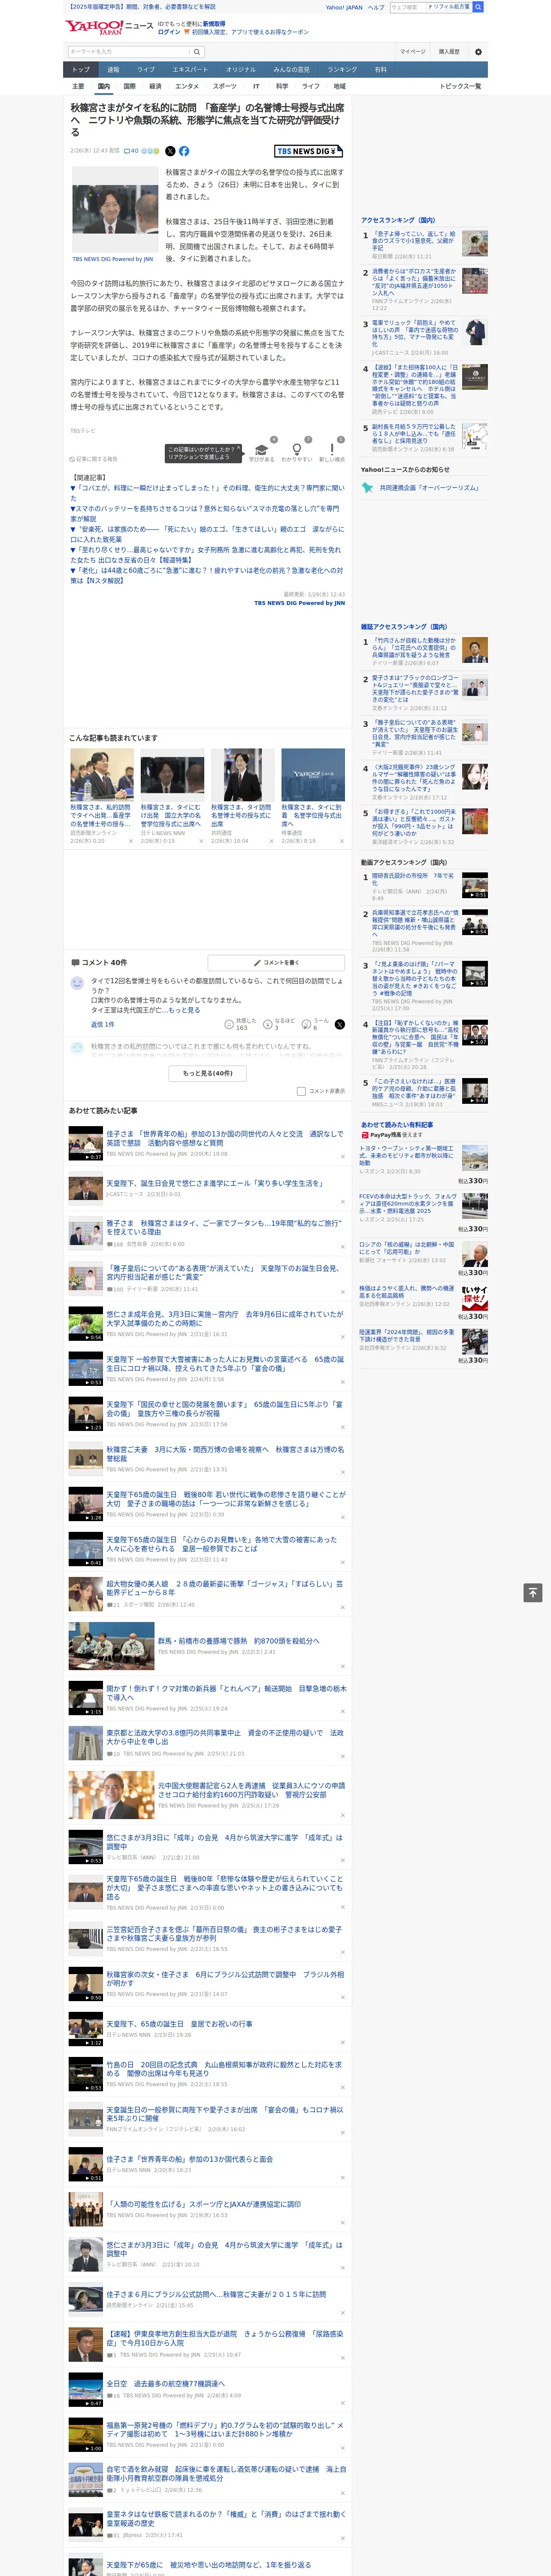The width and height of the screenshot is (551, 2576).
Task: Select the ライブ tab in top nav
Action: click(x=146, y=69)
